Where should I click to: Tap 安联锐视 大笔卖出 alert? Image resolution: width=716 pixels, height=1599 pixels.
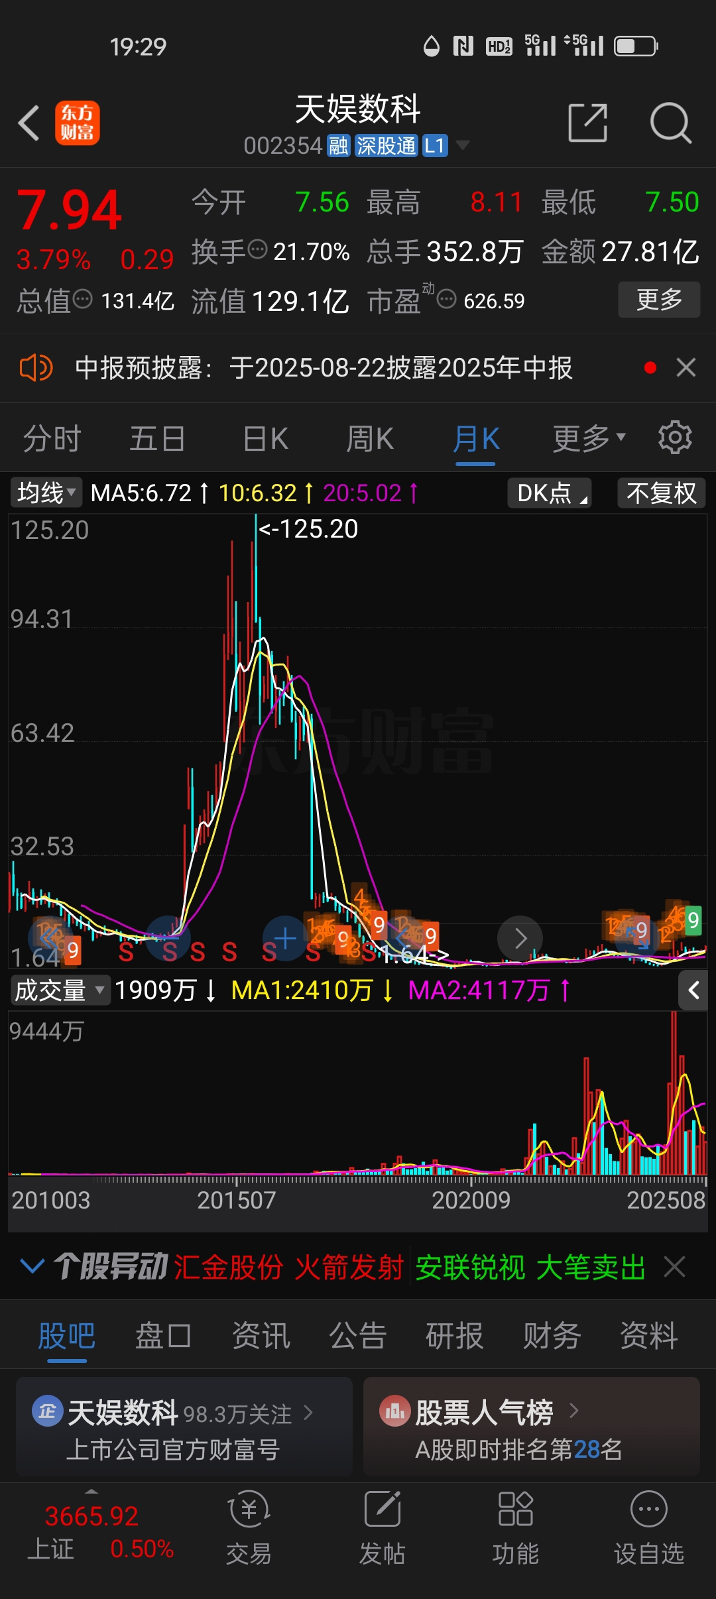(x=530, y=1267)
